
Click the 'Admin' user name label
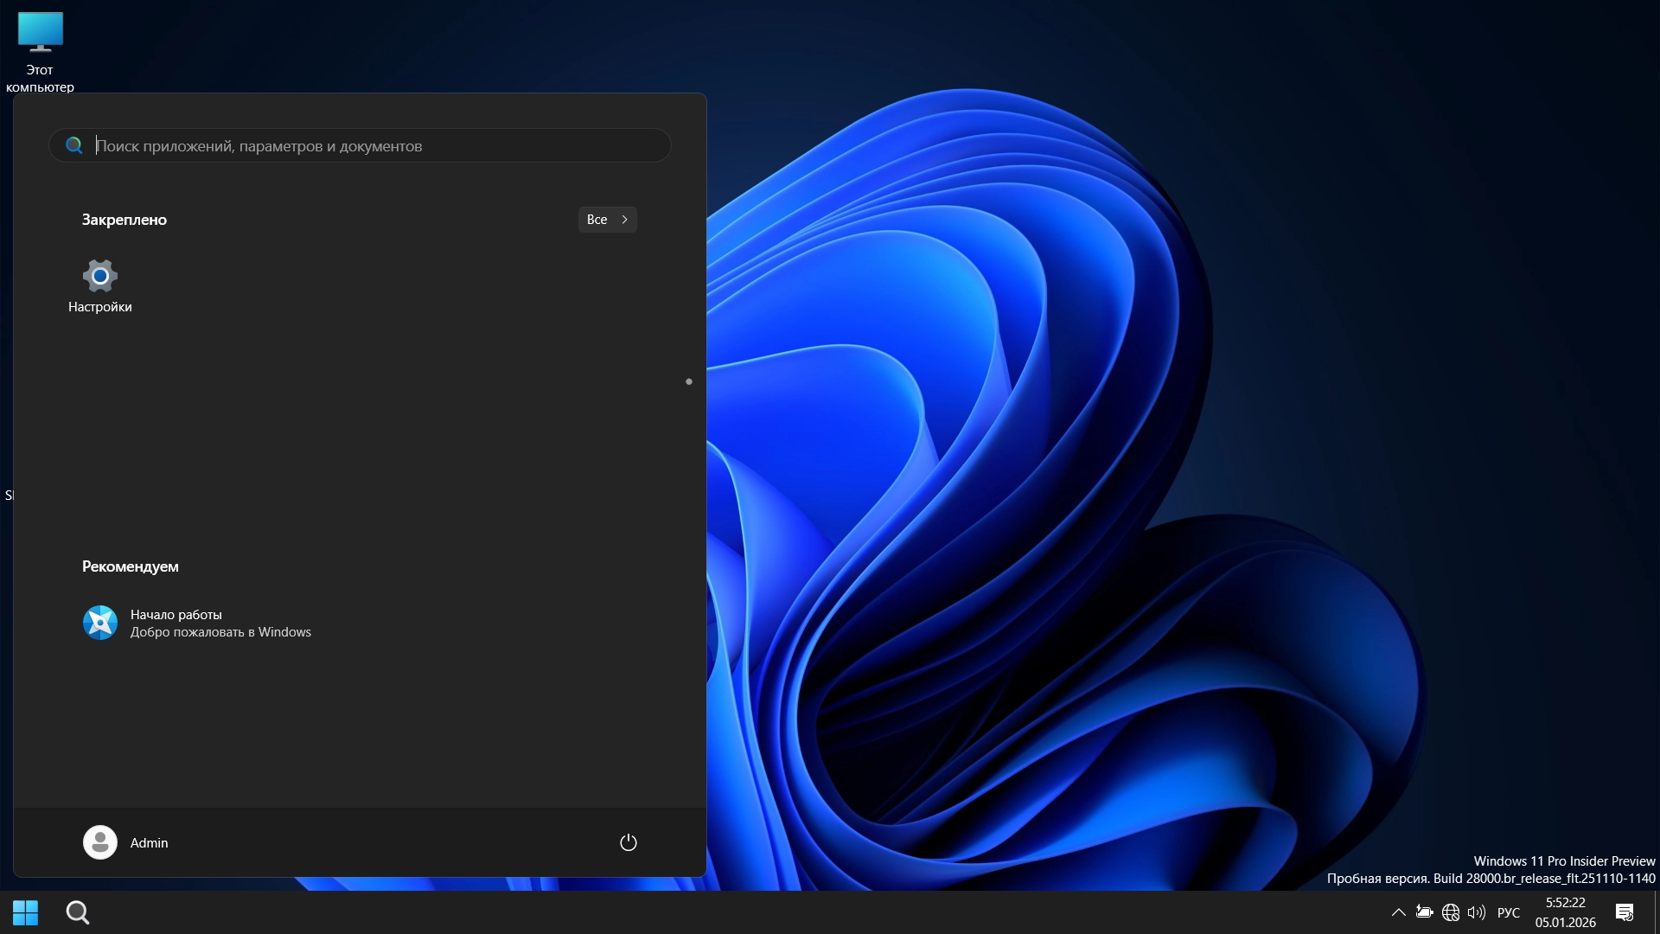pyautogui.click(x=149, y=843)
